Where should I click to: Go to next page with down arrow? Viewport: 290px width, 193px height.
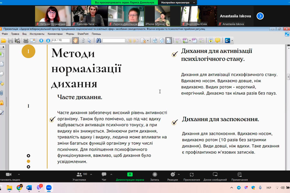[x=48, y=41]
